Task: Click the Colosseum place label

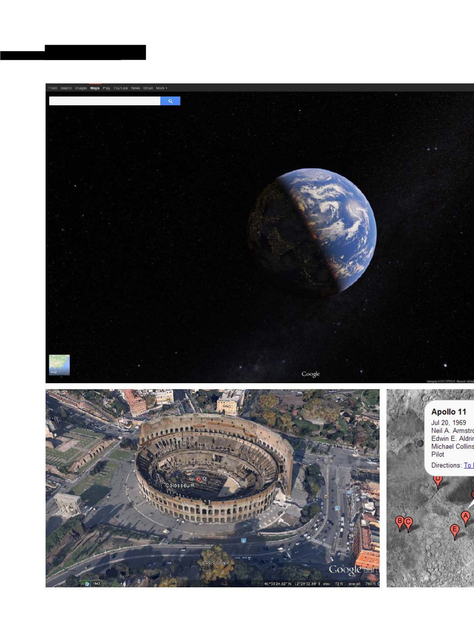Action: [180, 486]
